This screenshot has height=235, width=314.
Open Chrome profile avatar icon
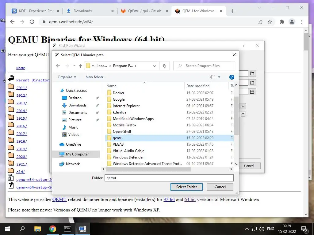point(292,22)
